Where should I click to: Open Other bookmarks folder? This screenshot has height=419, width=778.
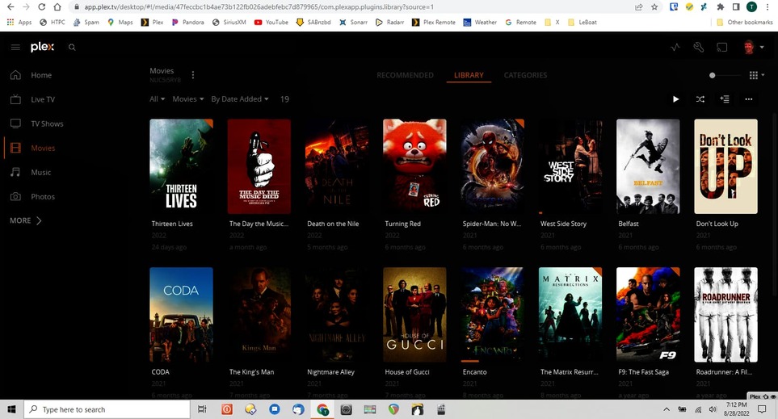pos(745,23)
